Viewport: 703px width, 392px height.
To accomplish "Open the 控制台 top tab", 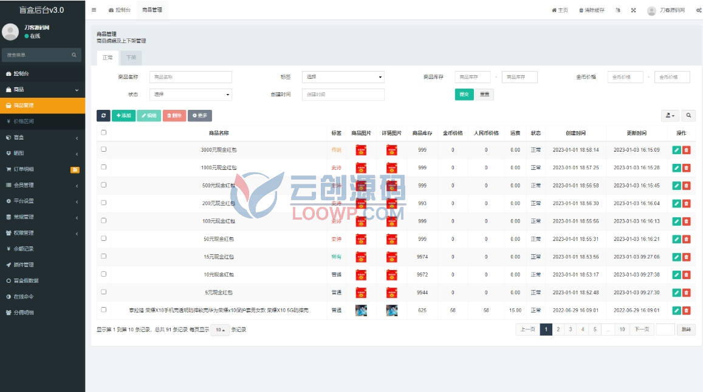I will point(119,10).
